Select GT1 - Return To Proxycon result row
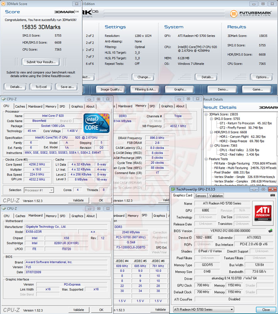Screen dimensions: 278x314 click(x=246, y=123)
